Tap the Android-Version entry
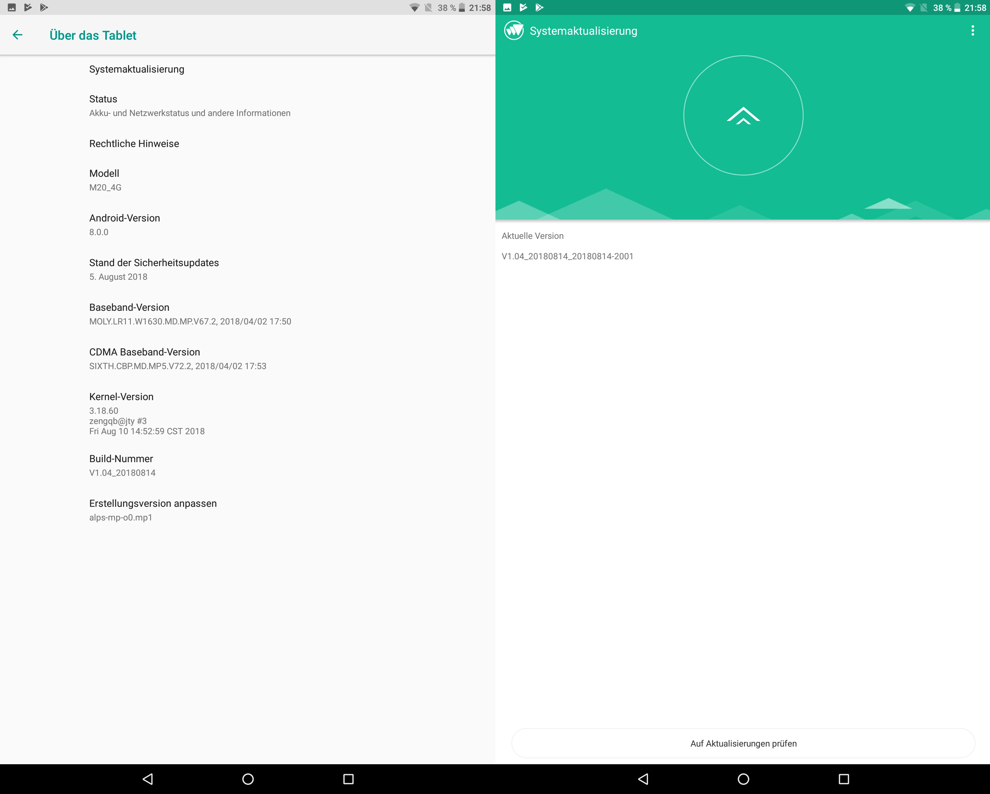Screen dimensions: 990x794 247,225
